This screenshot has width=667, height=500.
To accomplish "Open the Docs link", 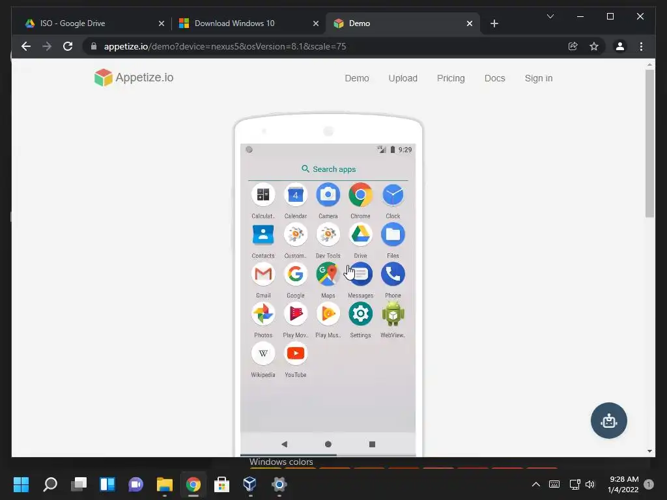I will (x=495, y=78).
